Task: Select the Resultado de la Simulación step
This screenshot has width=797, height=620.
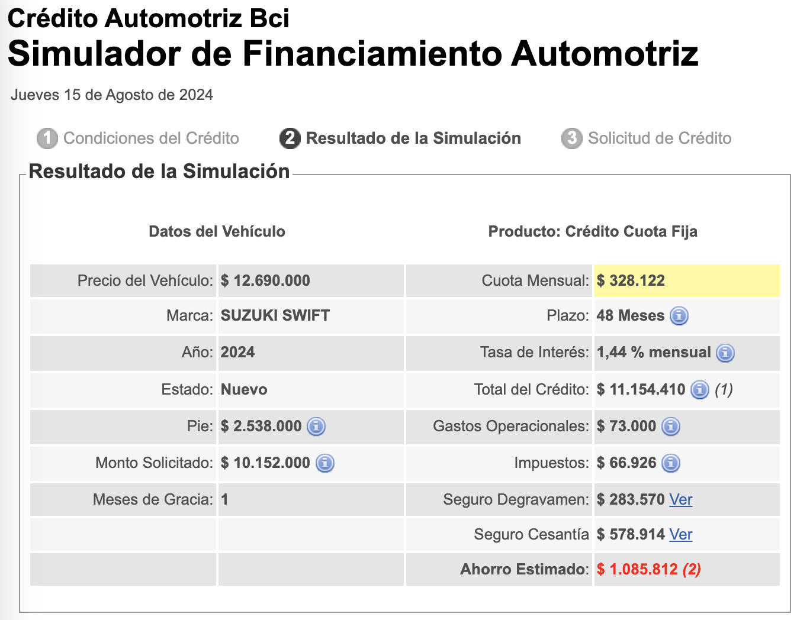Action: point(413,138)
